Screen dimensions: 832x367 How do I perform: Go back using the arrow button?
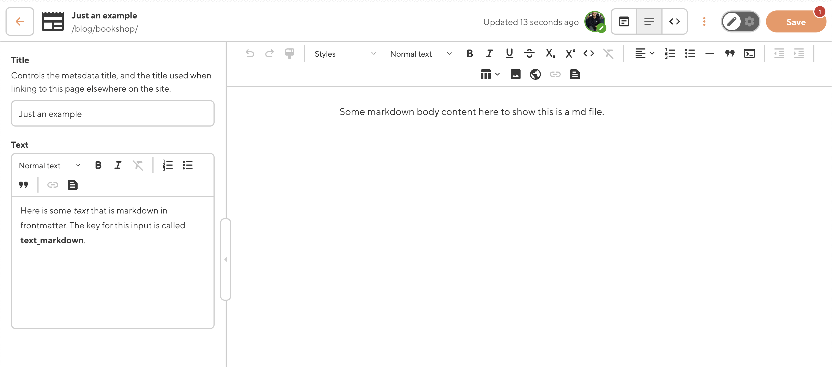tap(20, 22)
